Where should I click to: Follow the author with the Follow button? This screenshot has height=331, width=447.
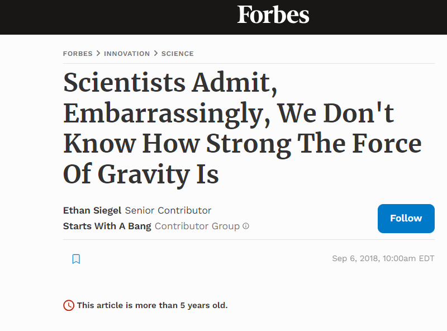coord(406,218)
